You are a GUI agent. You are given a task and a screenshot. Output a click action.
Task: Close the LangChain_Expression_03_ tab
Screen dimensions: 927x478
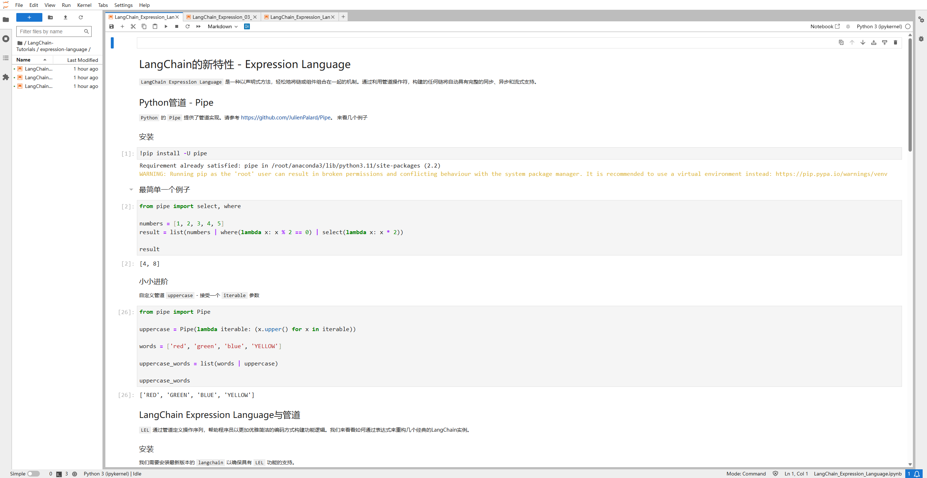pyautogui.click(x=255, y=17)
